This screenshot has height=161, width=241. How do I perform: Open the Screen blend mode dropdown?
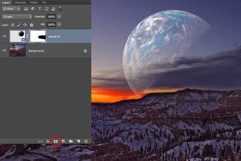point(16,17)
